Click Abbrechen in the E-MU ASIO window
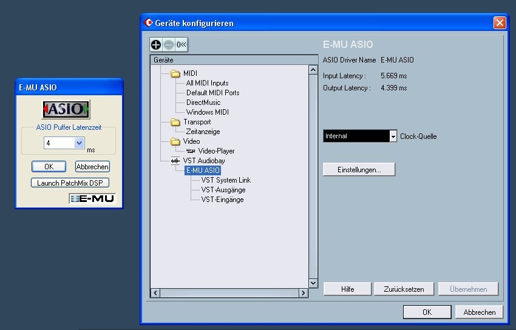 coord(92,167)
